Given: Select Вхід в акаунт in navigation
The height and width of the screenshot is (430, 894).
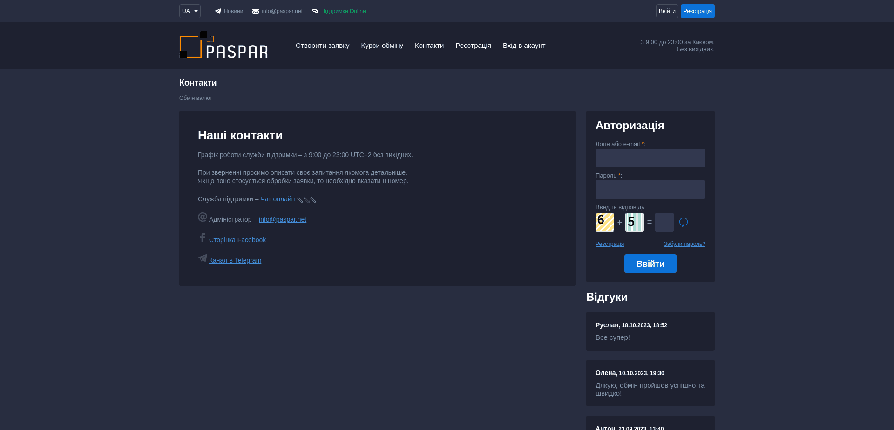Looking at the screenshot, I should [x=524, y=46].
